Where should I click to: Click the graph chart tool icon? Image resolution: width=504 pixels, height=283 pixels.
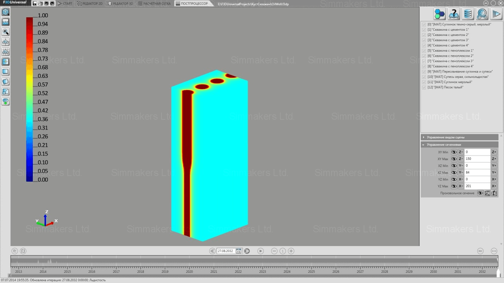(6, 22)
